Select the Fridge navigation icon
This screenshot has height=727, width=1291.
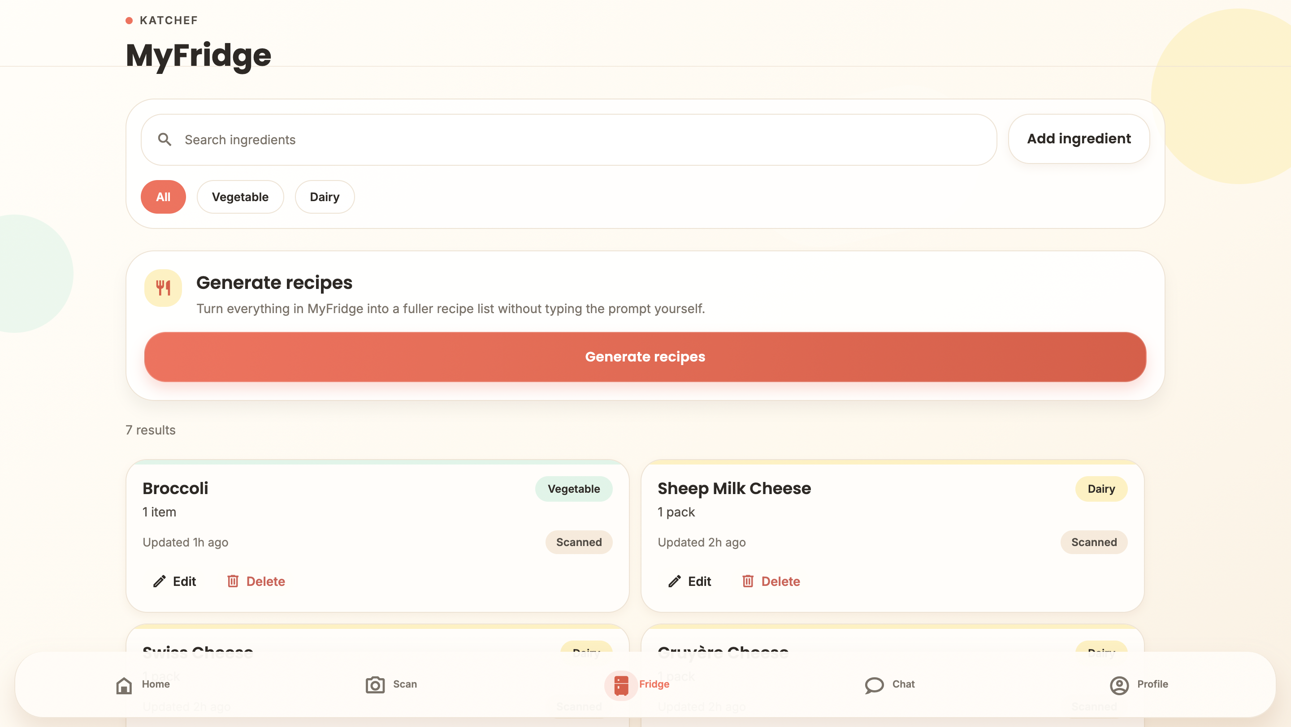(621, 685)
